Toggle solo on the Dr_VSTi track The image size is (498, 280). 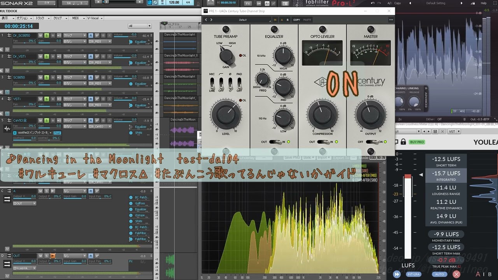pos(46,56)
